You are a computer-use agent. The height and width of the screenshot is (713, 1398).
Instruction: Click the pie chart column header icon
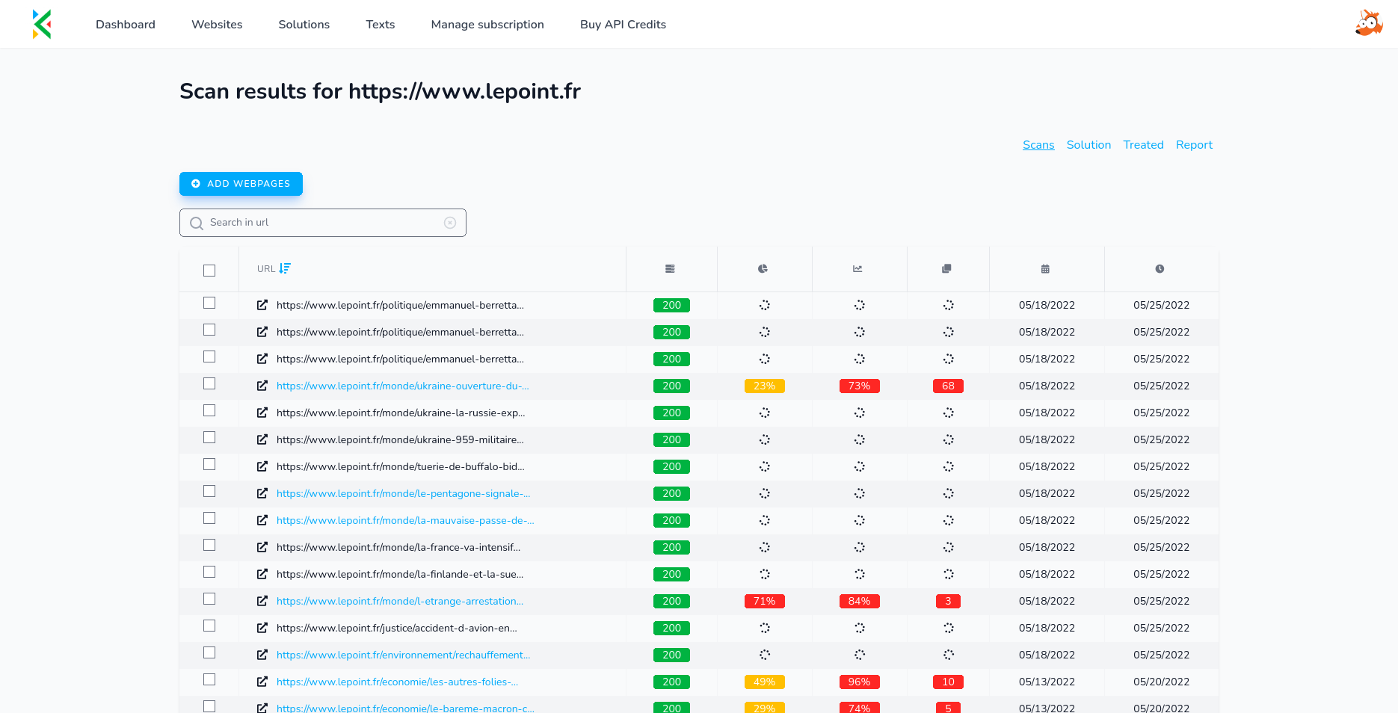click(763, 269)
